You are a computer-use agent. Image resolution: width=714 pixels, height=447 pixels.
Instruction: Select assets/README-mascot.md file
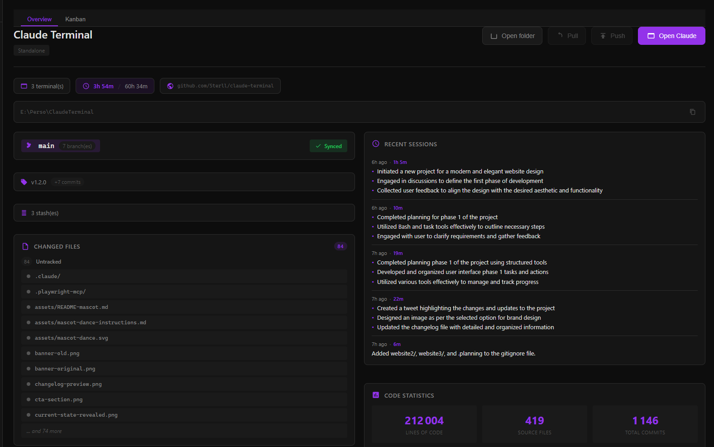coord(184,307)
